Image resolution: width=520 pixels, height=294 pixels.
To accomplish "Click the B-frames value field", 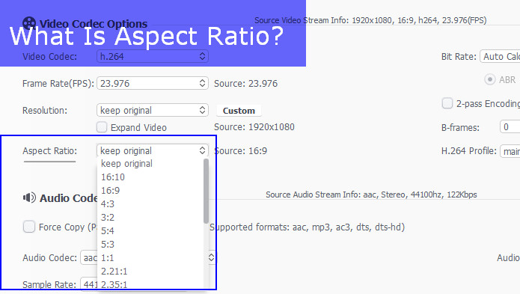I will pos(510,127).
